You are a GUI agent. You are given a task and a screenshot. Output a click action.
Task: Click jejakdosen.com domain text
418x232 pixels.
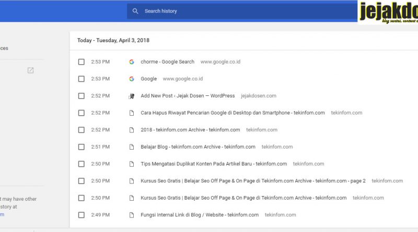pyautogui.click(x=259, y=96)
